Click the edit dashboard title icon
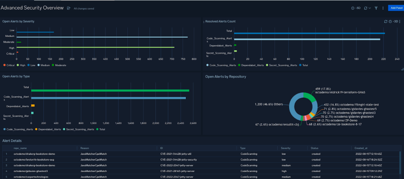The width and height of the screenshot is (404, 179). coord(69,8)
